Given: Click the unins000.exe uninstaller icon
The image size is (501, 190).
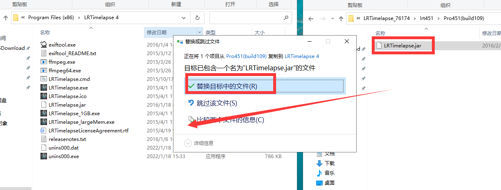Looking at the screenshot, I should [x=44, y=156].
